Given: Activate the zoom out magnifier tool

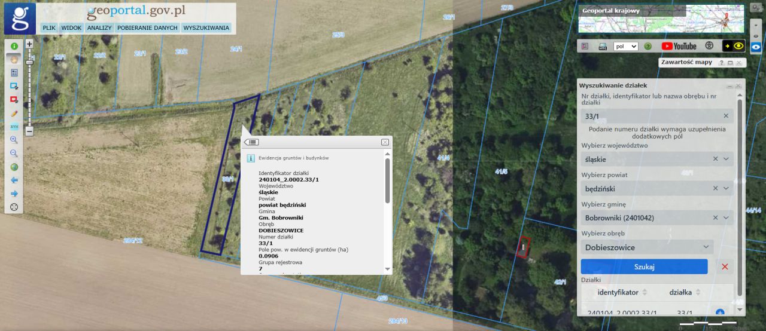Looking at the screenshot, I should 14,154.
